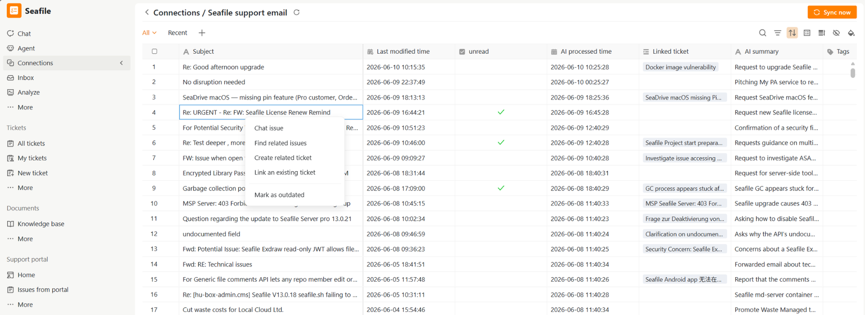
Task: Select subject Fwd: RE: Technical issues
Action: 271,265
